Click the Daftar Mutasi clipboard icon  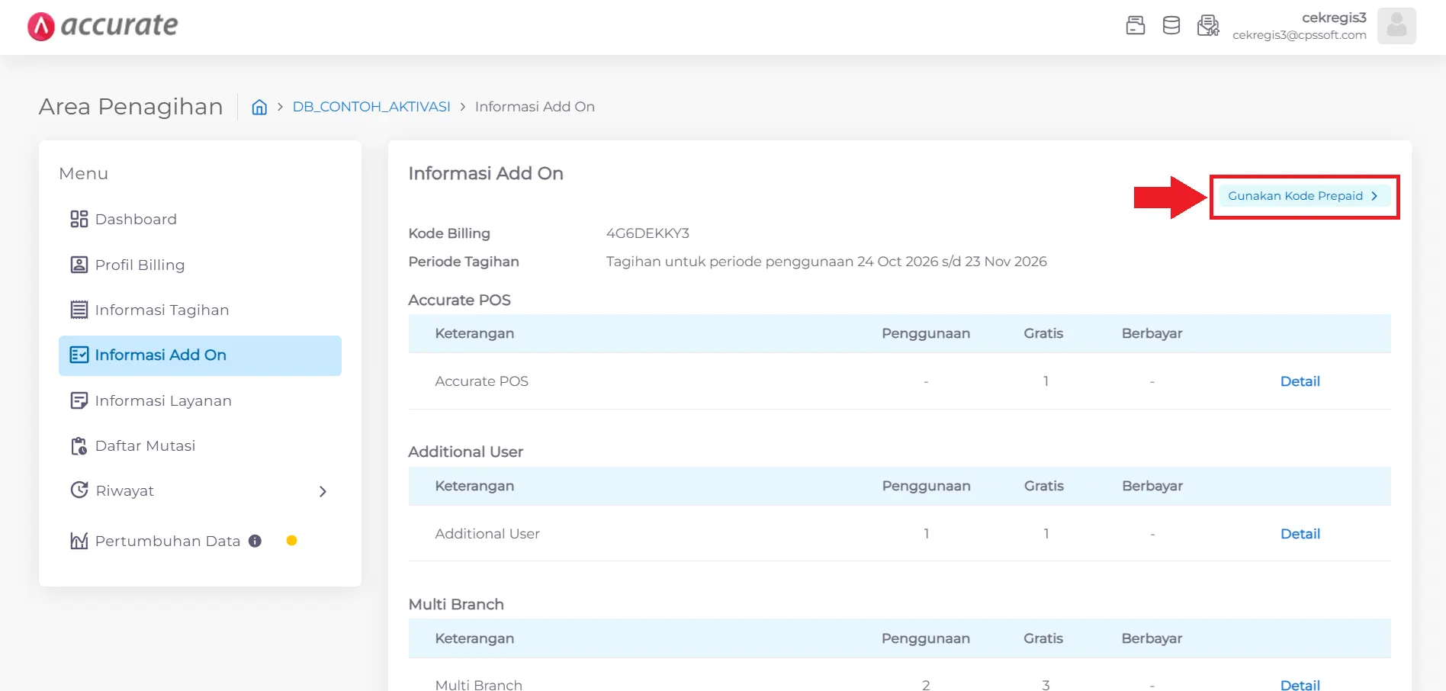tap(79, 445)
